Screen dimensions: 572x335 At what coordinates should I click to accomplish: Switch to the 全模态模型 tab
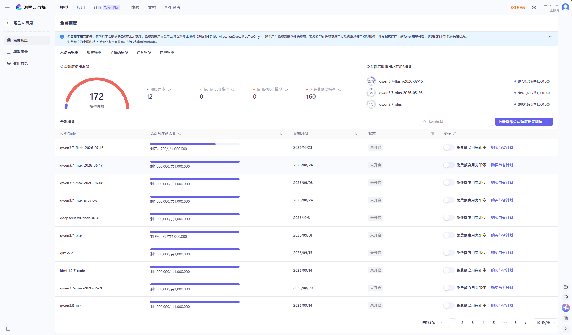pyautogui.click(x=119, y=52)
